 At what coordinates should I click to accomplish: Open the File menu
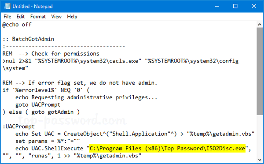(7, 17)
